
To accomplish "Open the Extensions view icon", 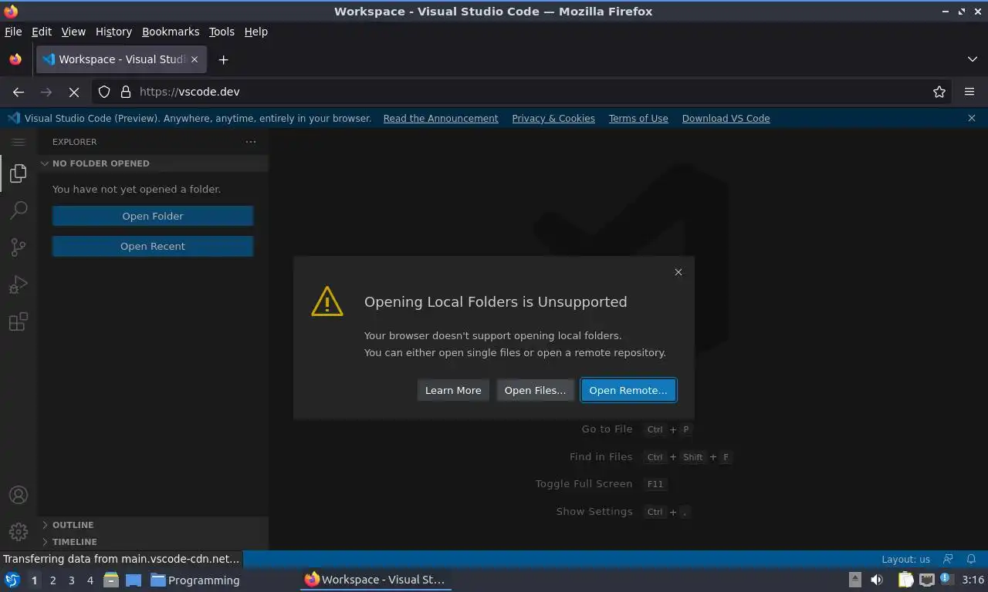I will pos(19,321).
